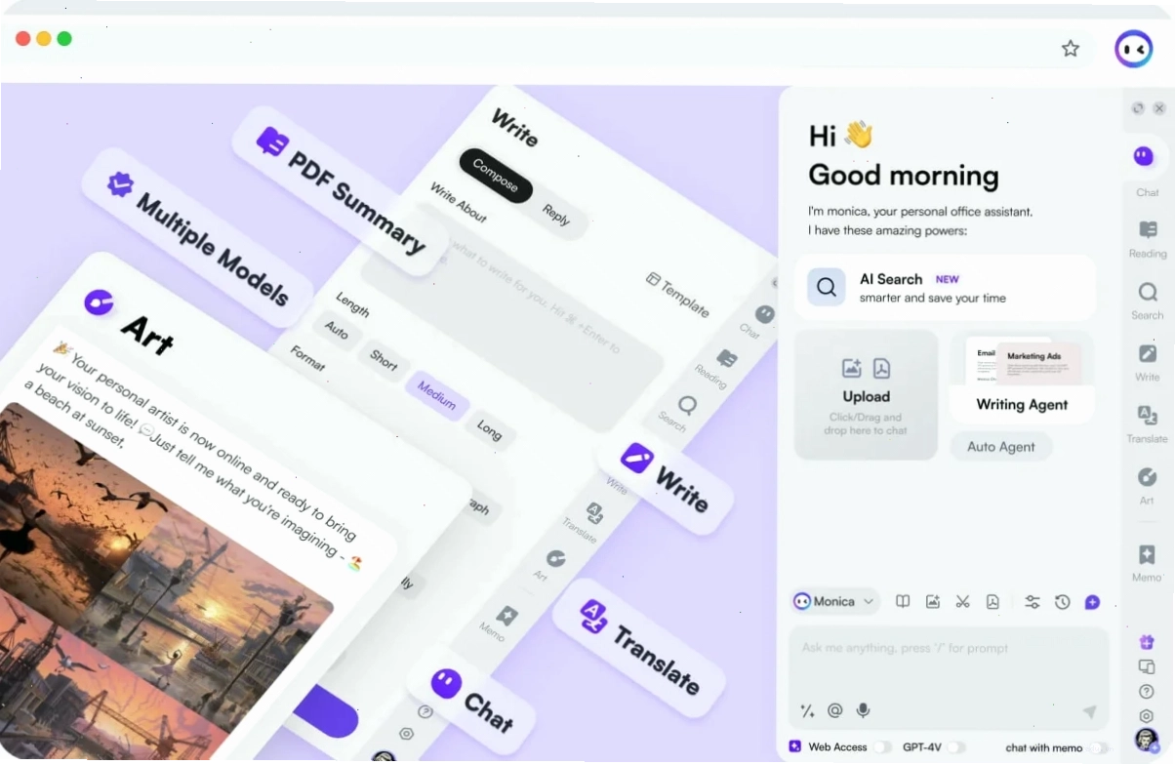The height and width of the screenshot is (765, 1175).
Task: Select the Write pencil icon in right sidebar
Action: (x=1148, y=354)
